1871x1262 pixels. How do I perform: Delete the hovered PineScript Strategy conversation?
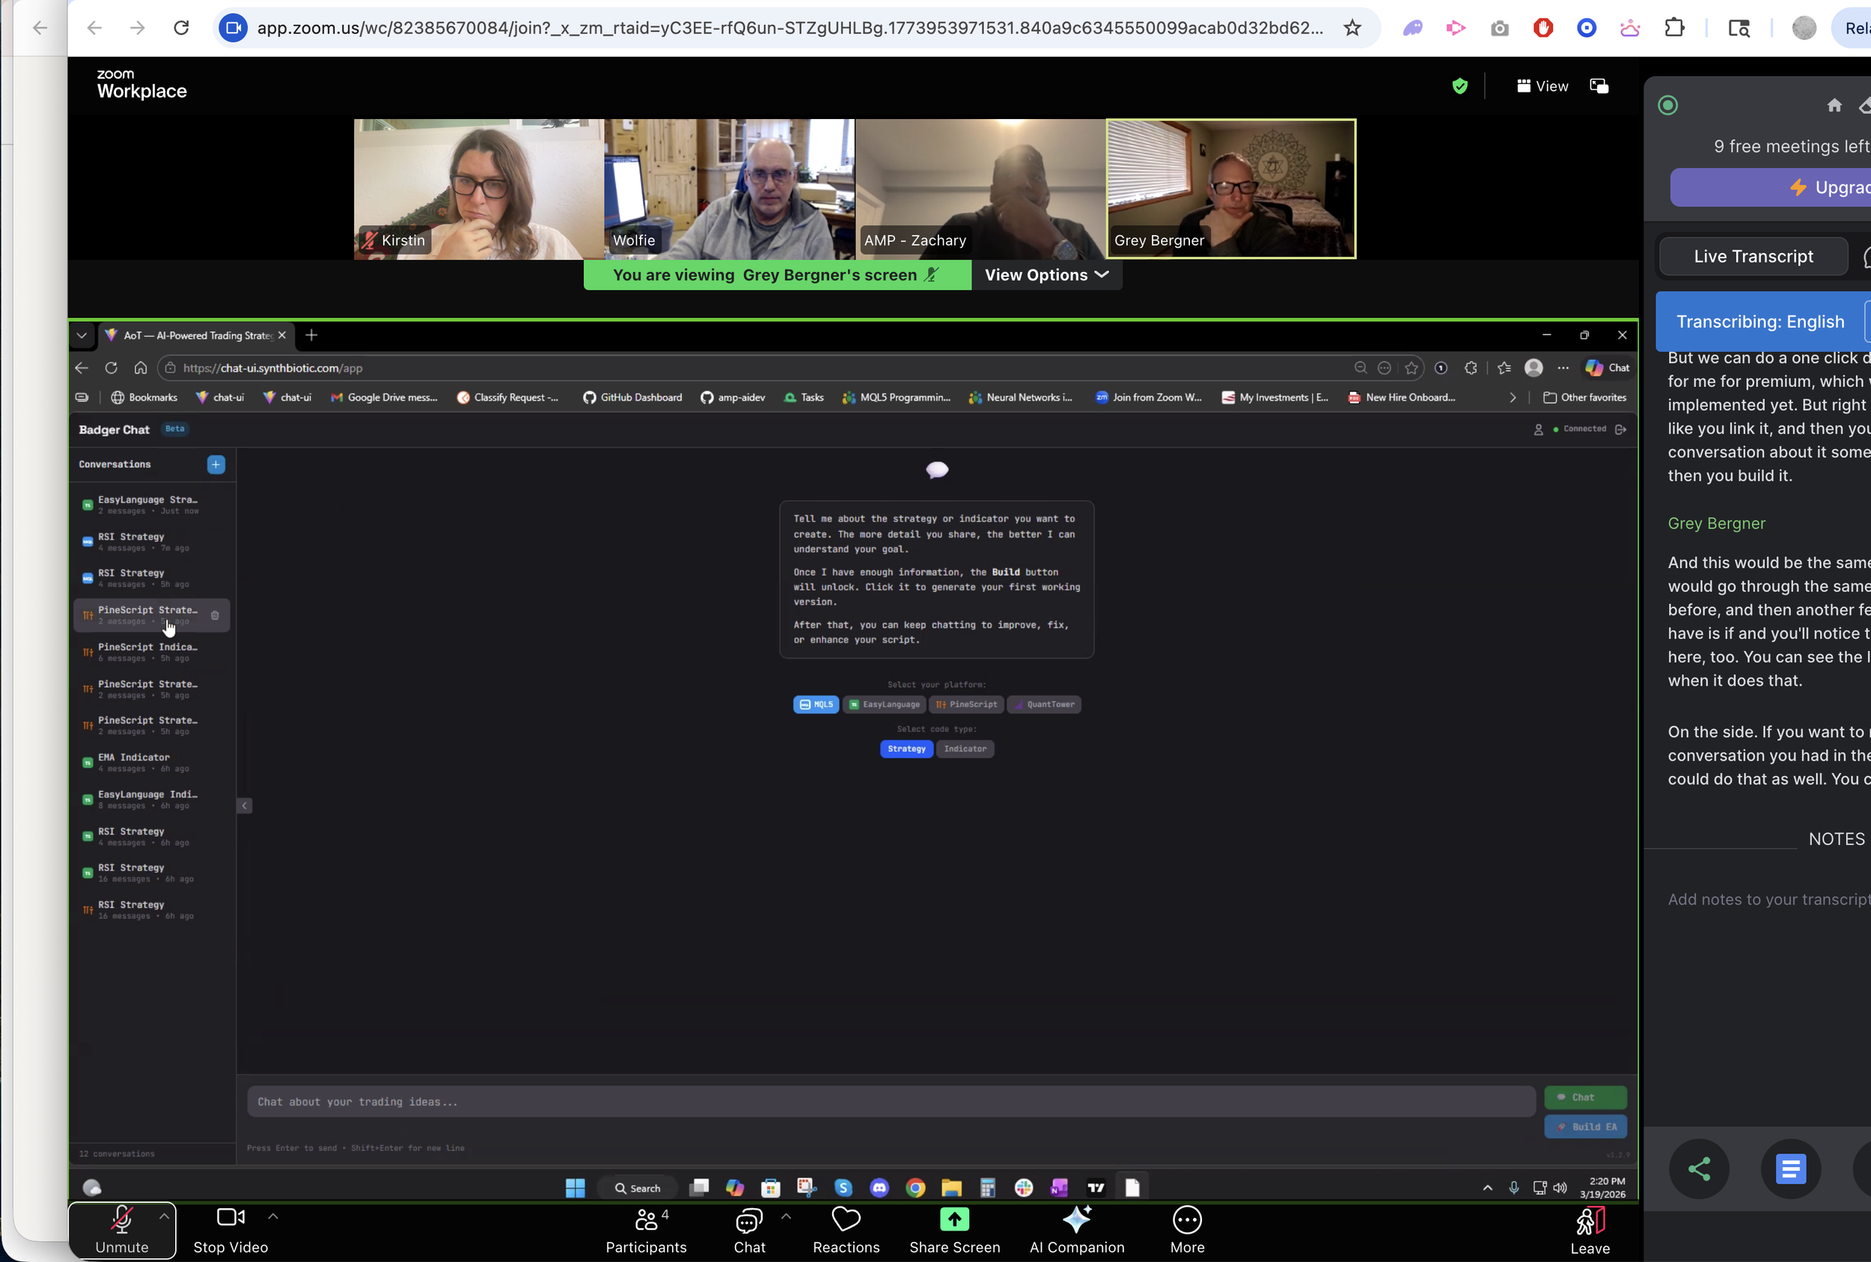pyautogui.click(x=215, y=616)
